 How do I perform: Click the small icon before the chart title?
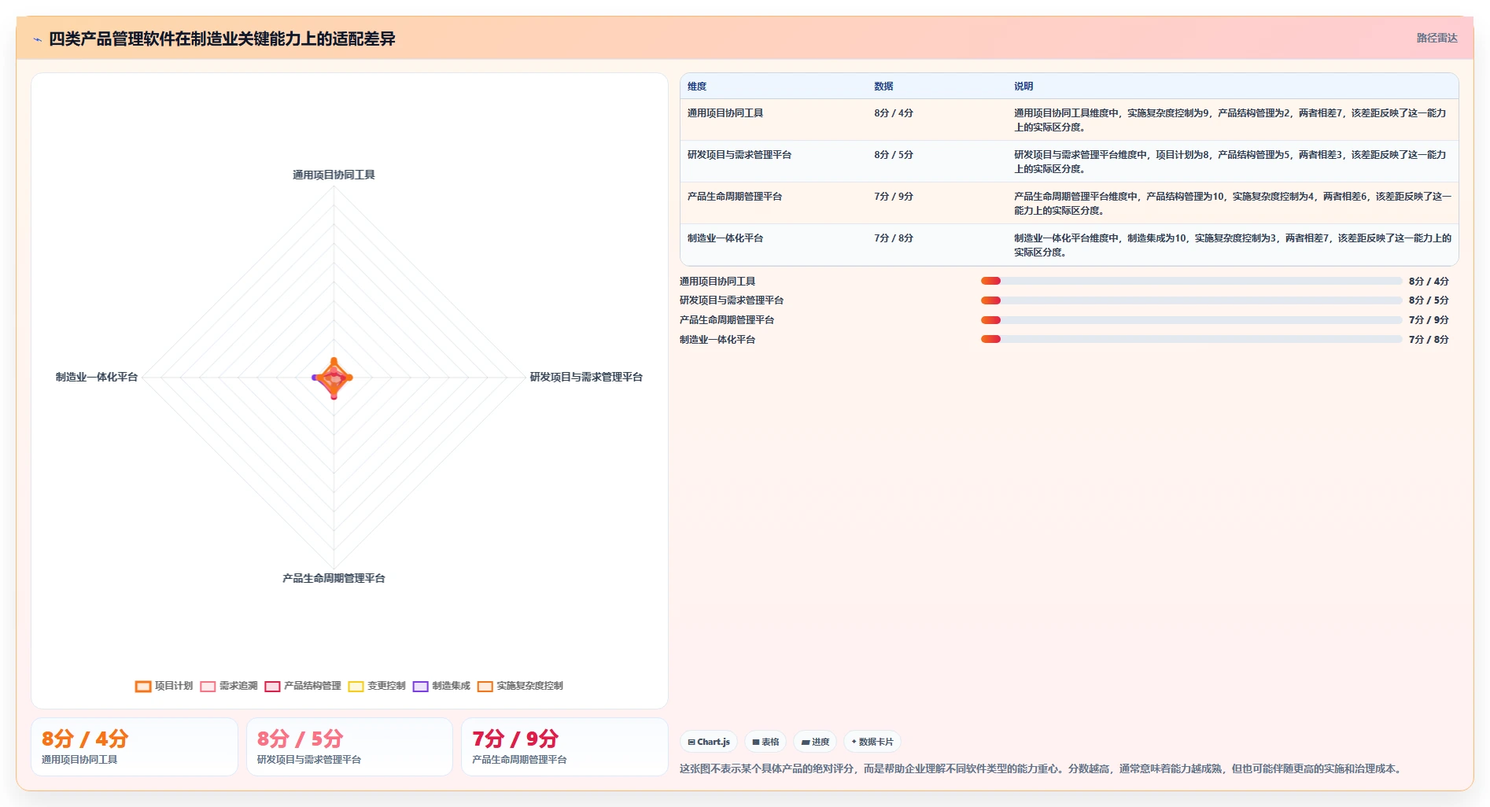[x=37, y=39]
